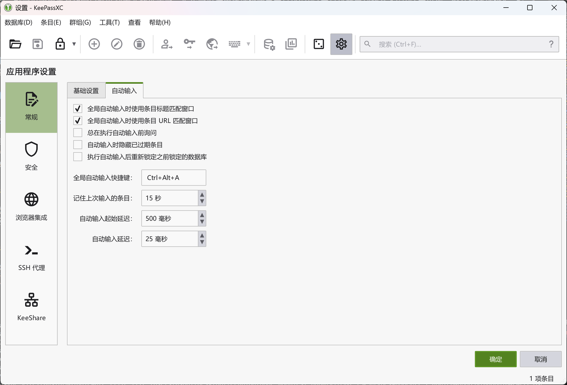Viewport: 567px width, 385px height.
Task: Edit entry using the pencil circle icon
Action: click(x=117, y=44)
